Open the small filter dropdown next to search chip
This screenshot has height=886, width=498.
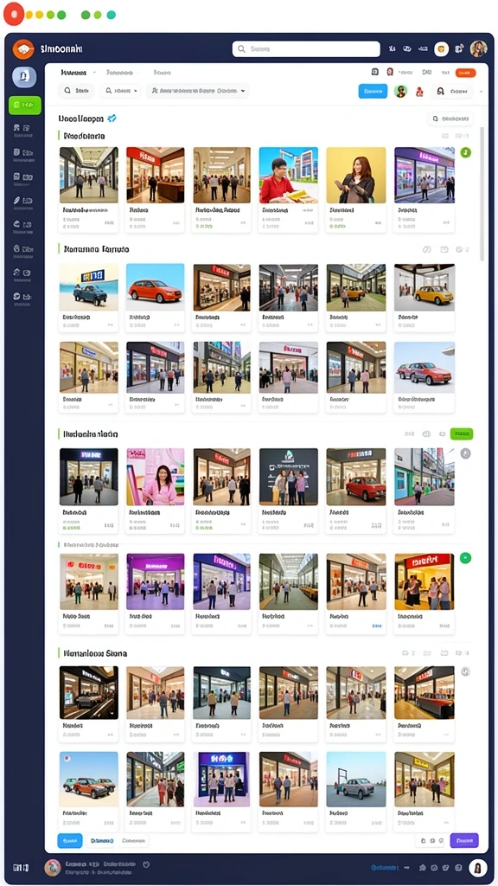click(121, 90)
